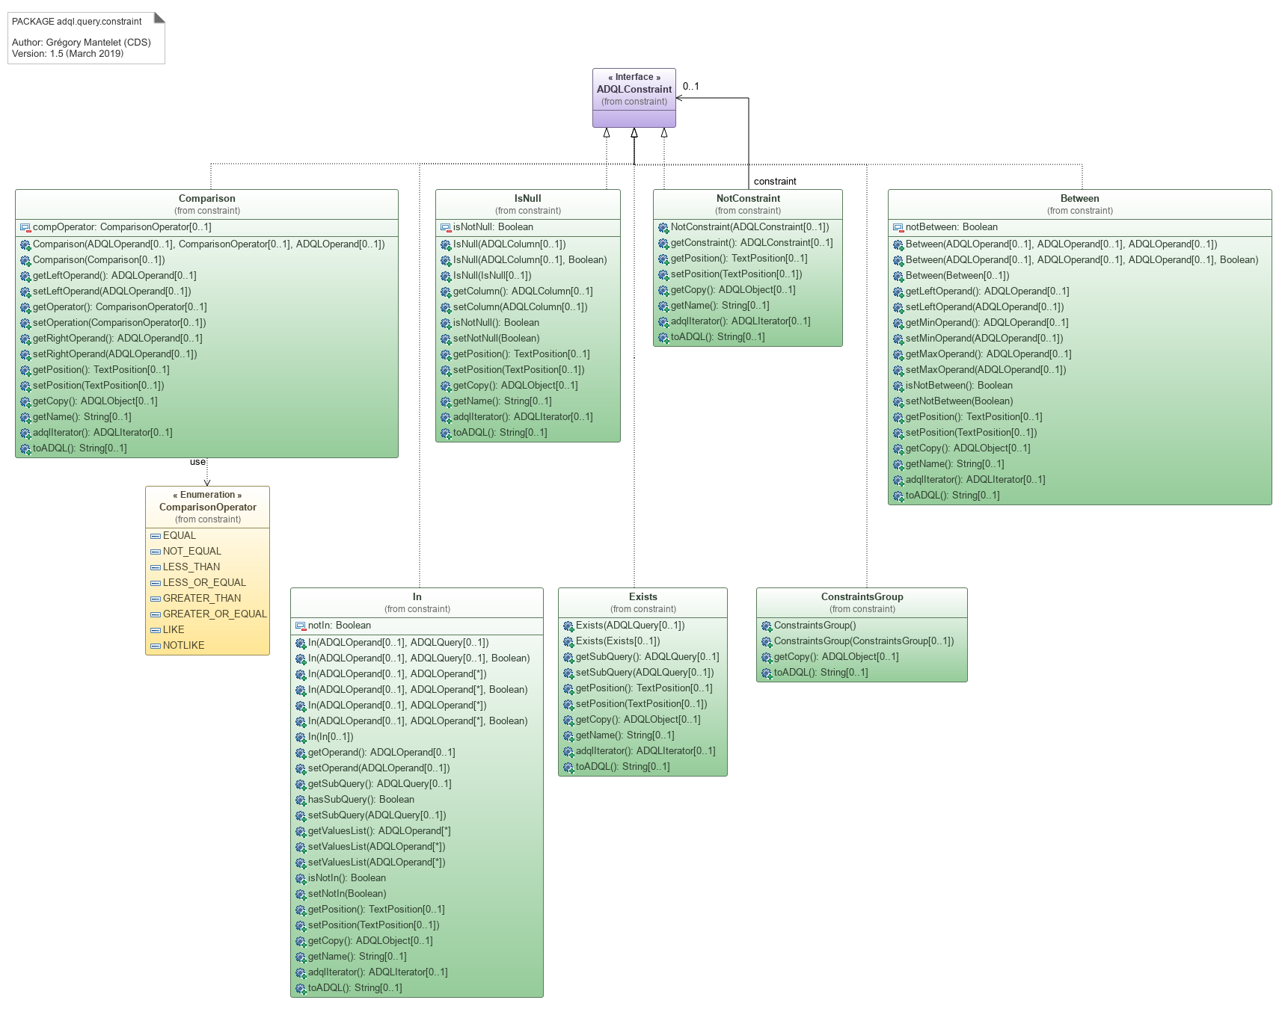The width and height of the screenshot is (1288, 1009).
Task: Click the icon beside compOperator attribute in Comparison
Action: [25, 228]
